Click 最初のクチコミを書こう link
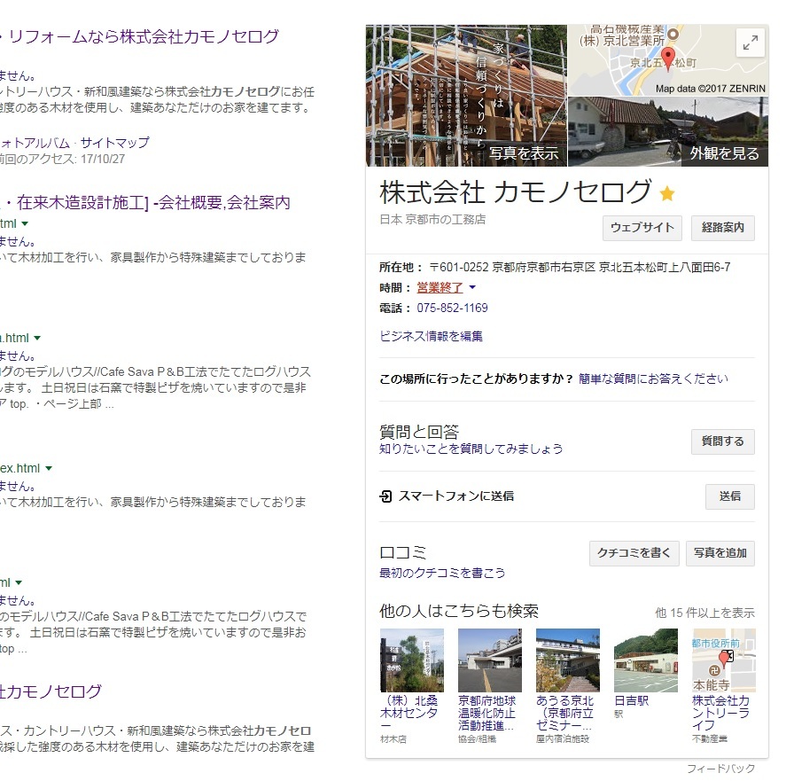The height and width of the screenshot is (781, 786). click(x=442, y=573)
